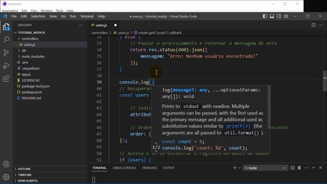Viewport: 327px width, 184px height.
Task: Switch to the PROBLEMS tab
Action: click(150, 168)
